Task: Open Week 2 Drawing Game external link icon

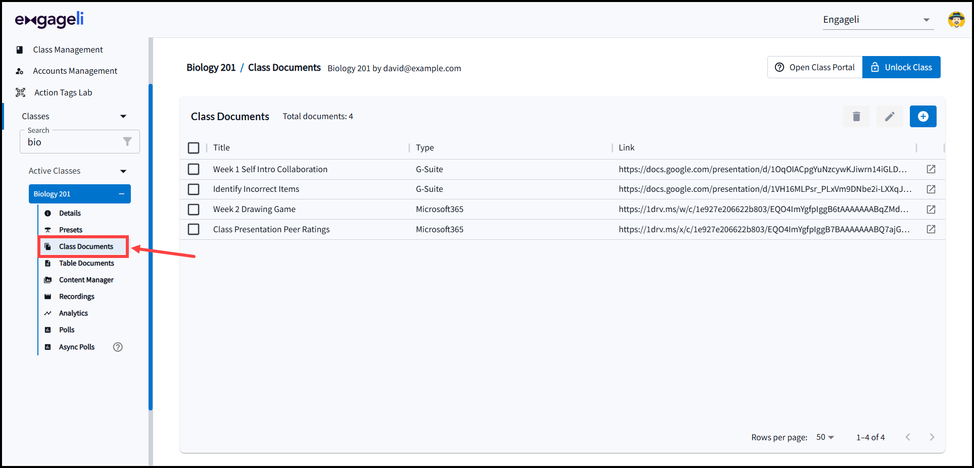Action: point(931,210)
